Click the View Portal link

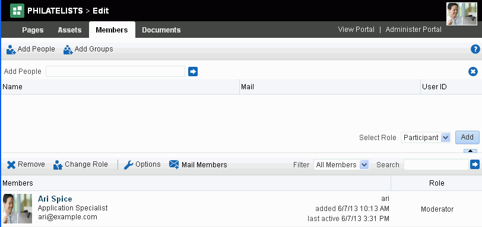click(356, 30)
